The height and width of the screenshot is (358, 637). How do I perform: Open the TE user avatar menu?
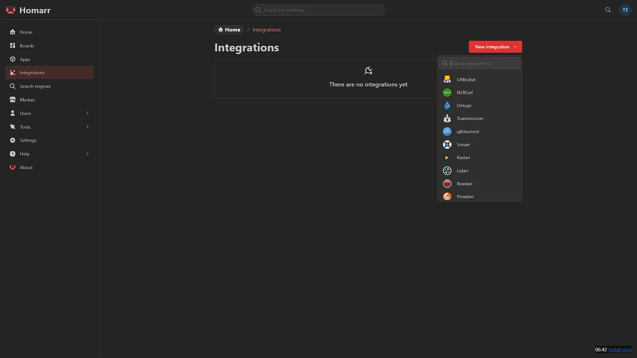click(625, 10)
